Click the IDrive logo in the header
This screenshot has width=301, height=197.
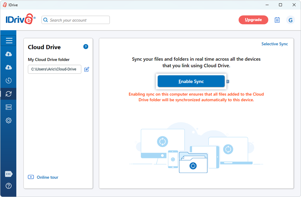(x=20, y=19)
